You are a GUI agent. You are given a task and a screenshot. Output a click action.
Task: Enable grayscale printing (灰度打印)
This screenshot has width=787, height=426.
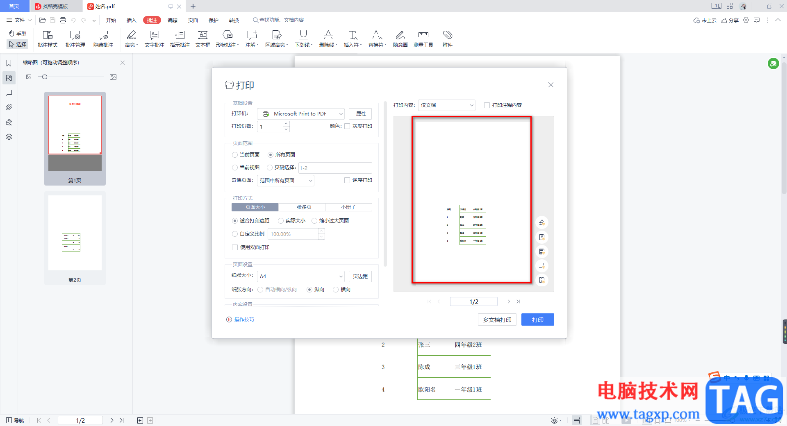click(x=347, y=126)
